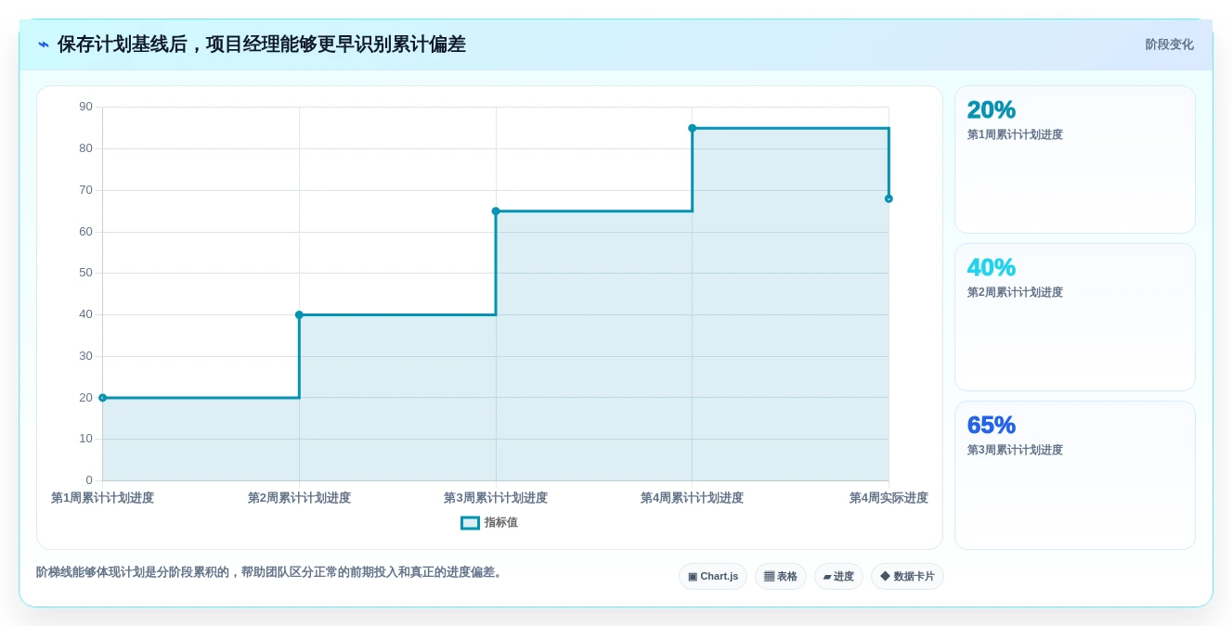Image resolution: width=1232 pixels, height=626 pixels.
Task: Click the data point at value 20
Action: click(103, 398)
